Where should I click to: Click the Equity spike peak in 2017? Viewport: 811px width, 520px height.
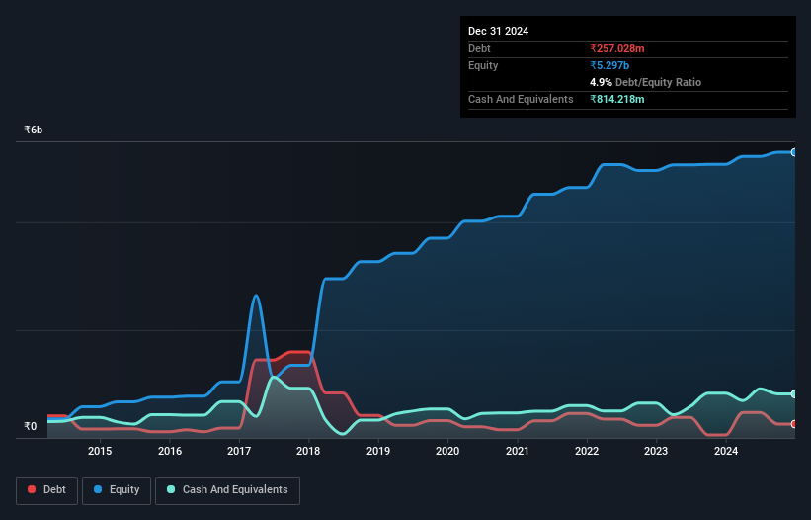256,296
